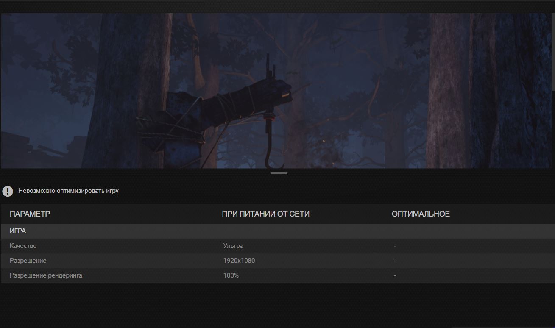555x328 pixels.
Task: Click the resize handle below the screenshot
Action: [279, 173]
